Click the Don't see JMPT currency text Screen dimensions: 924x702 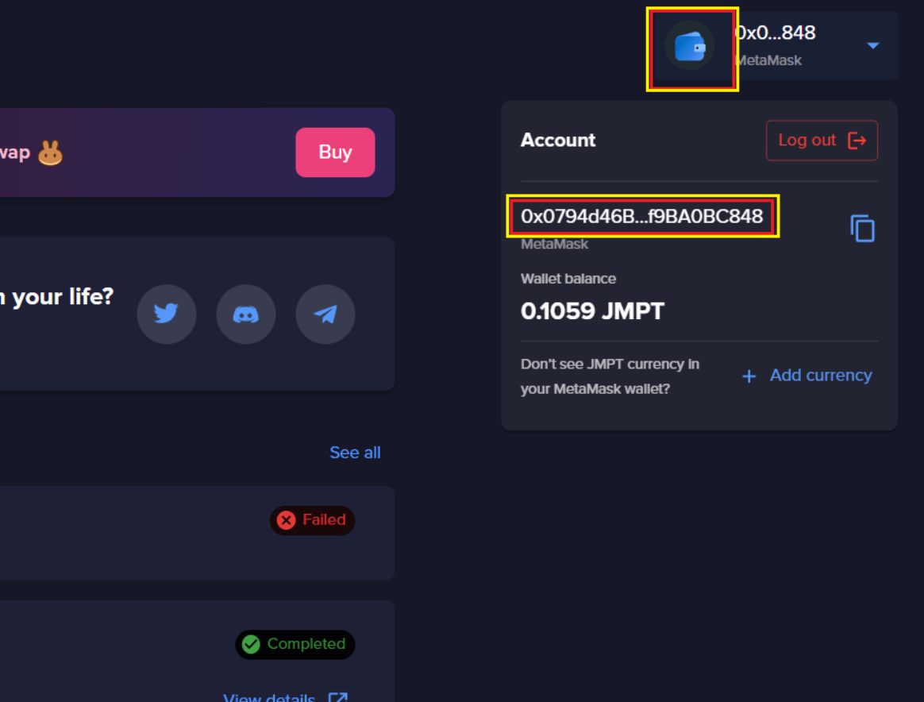pos(610,376)
